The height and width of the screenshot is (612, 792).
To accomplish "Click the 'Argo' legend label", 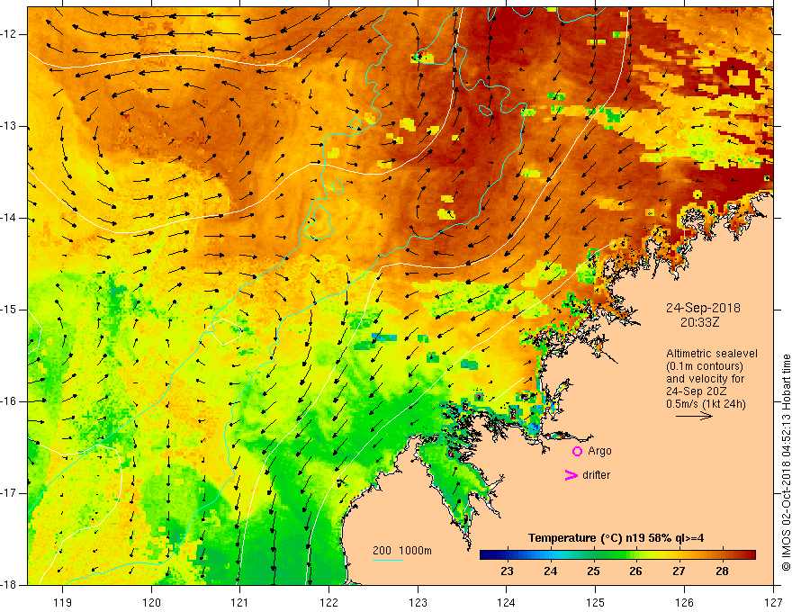I will pos(599,451).
